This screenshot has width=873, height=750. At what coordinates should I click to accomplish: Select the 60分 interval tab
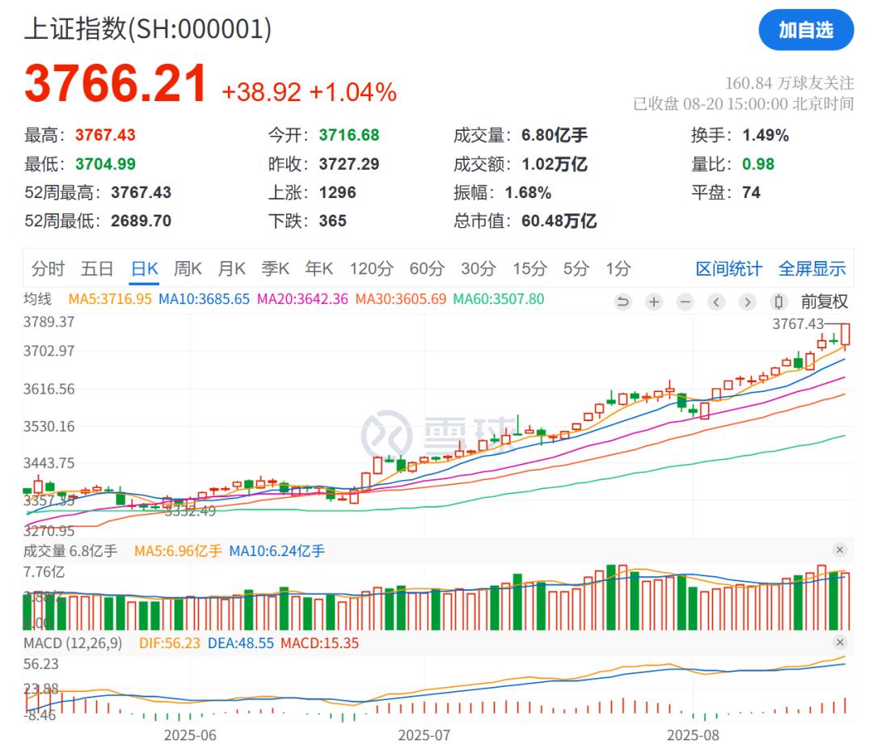point(427,269)
